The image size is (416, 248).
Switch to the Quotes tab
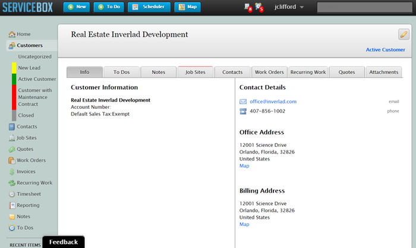coord(346,72)
